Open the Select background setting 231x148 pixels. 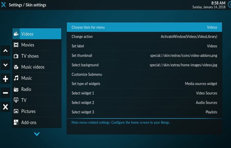click(145, 65)
